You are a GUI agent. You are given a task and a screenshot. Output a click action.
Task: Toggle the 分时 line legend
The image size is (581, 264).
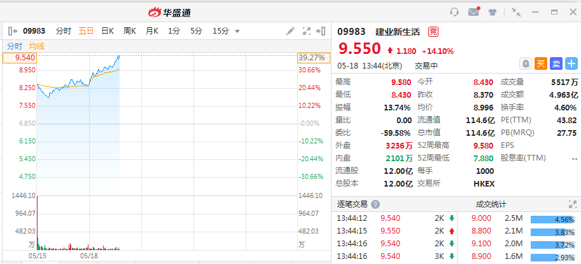(x=15, y=46)
